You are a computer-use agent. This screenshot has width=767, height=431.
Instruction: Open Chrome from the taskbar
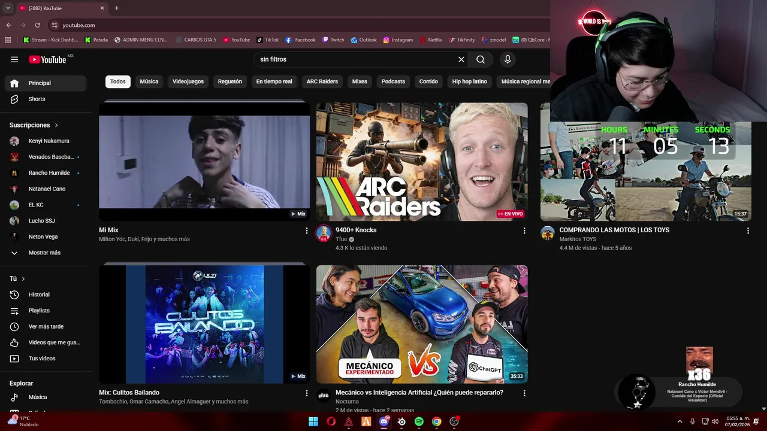click(436, 421)
